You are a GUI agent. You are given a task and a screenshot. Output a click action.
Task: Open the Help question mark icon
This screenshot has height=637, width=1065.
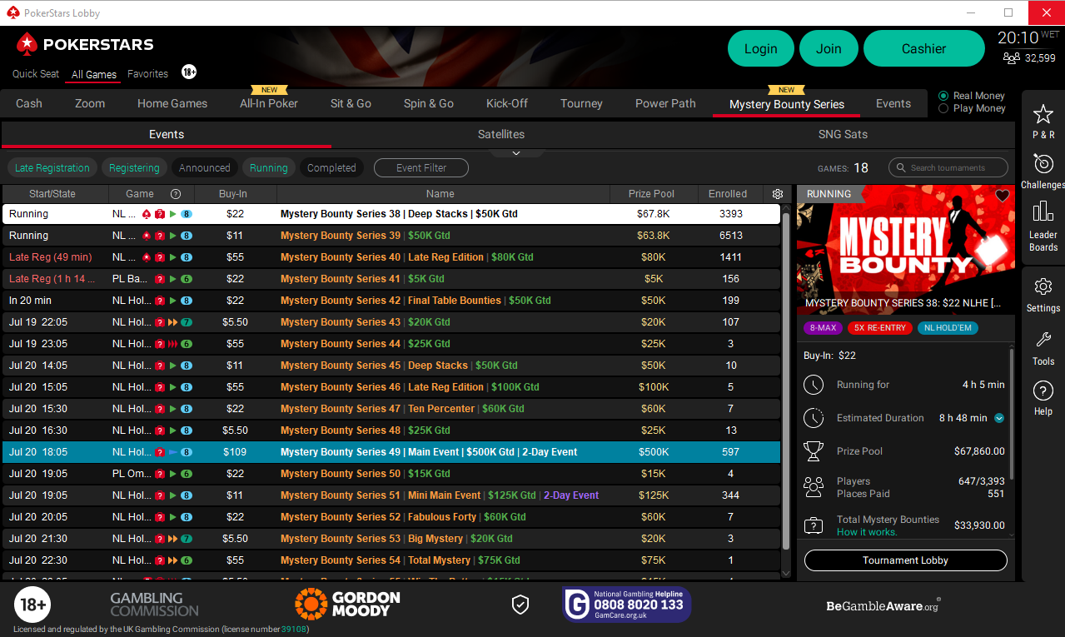pos(1043,391)
